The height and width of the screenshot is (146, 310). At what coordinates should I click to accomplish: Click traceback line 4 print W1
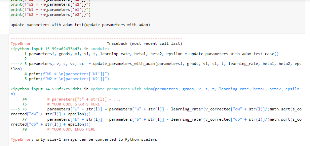click(x=67, y=74)
